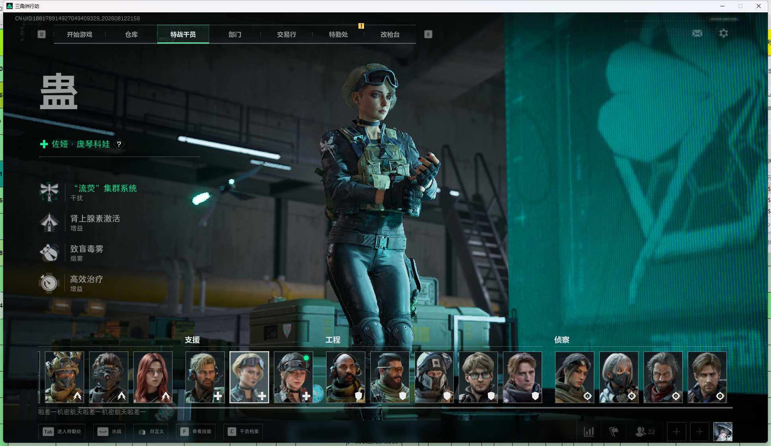Click the 进入特勤处 button

pos(62,431)
